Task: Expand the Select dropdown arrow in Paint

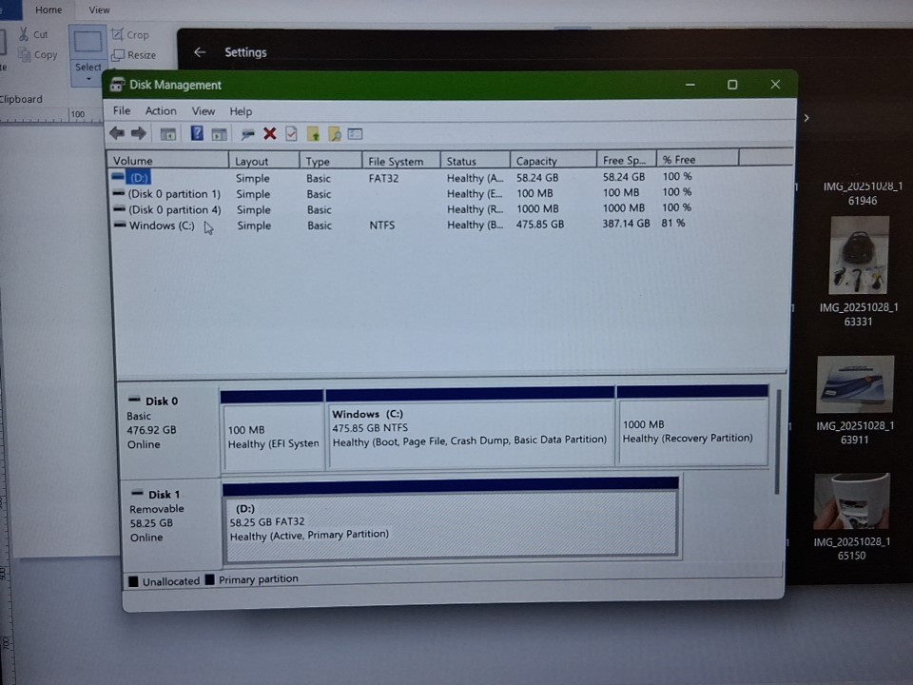Action: coord(87,79)
